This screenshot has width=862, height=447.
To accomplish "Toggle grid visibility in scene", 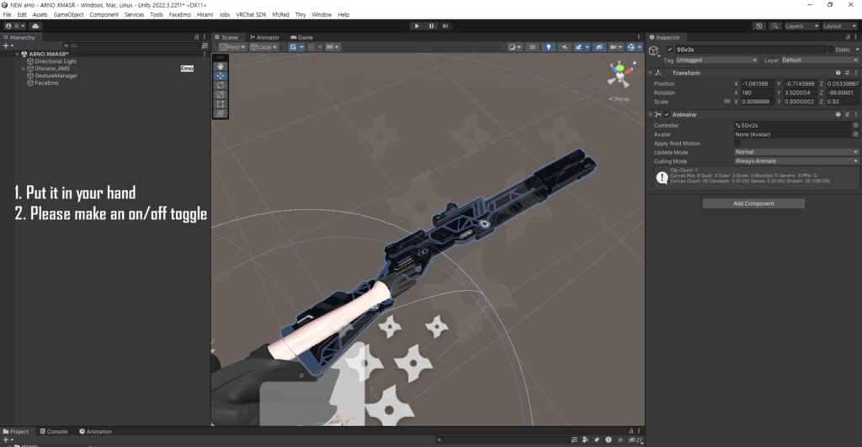I will 293,47.
